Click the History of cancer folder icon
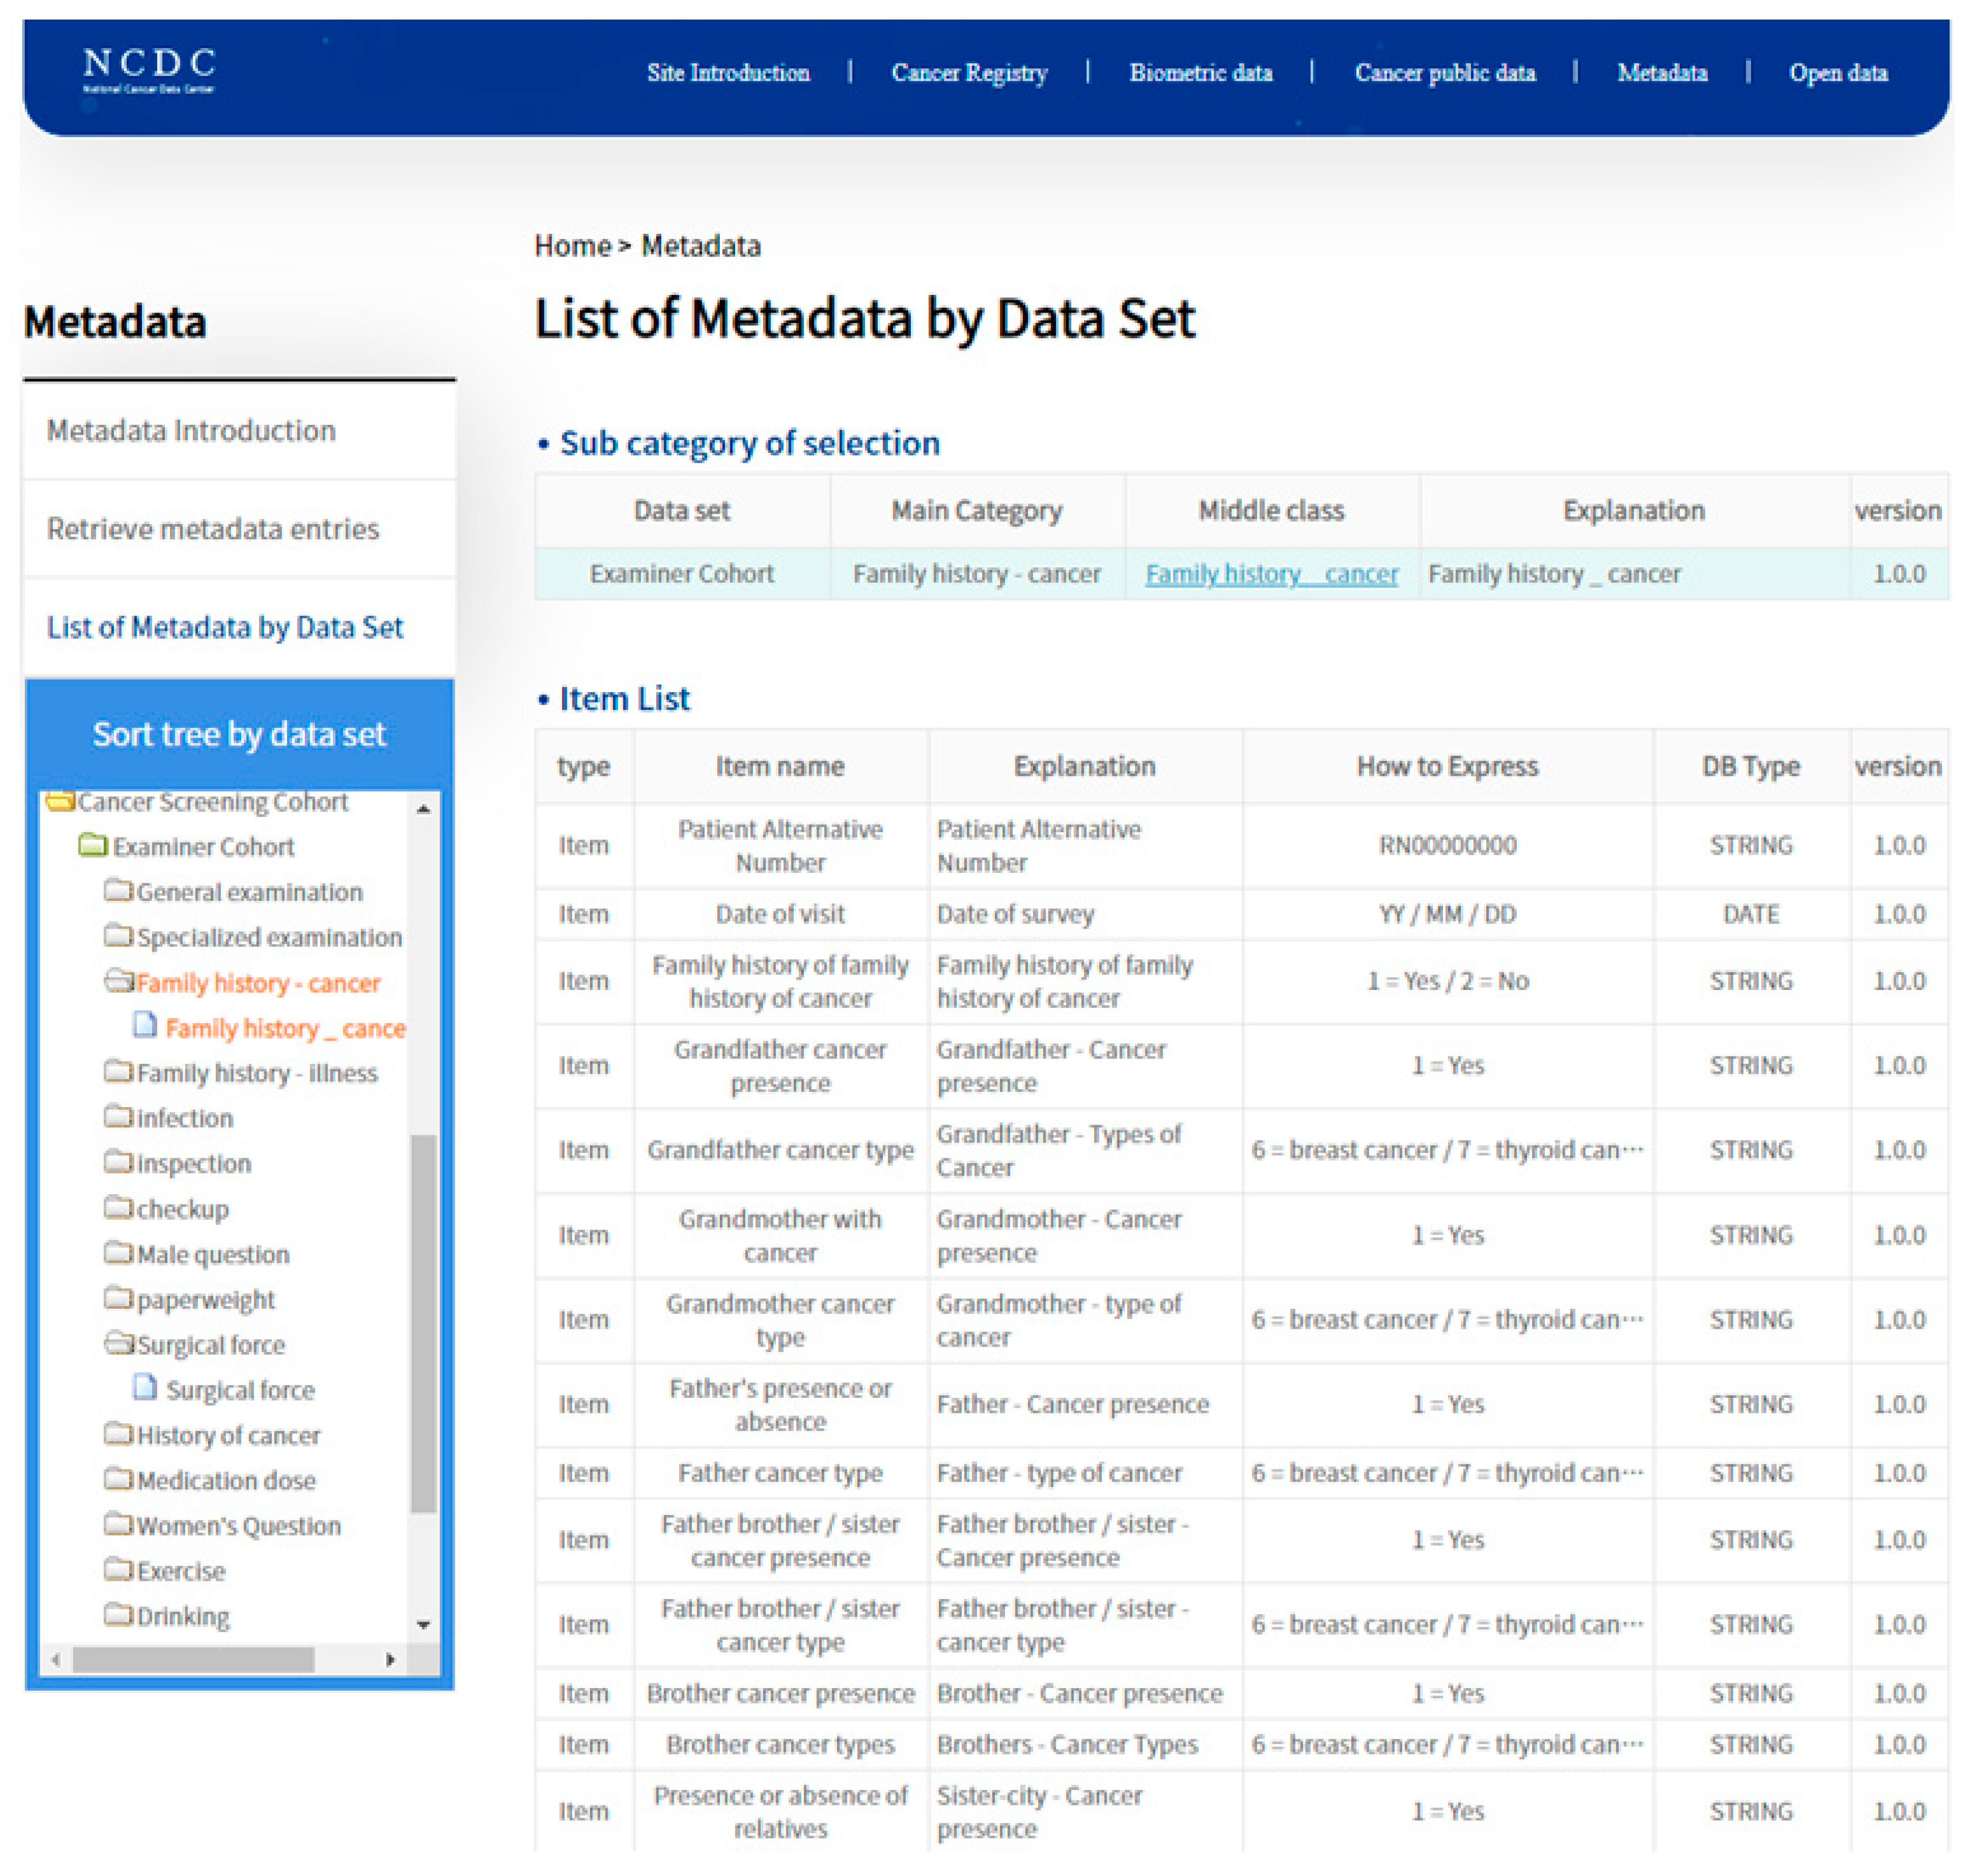 click(118, 1434)
